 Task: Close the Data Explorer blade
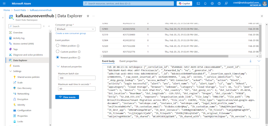coord(262,16)
